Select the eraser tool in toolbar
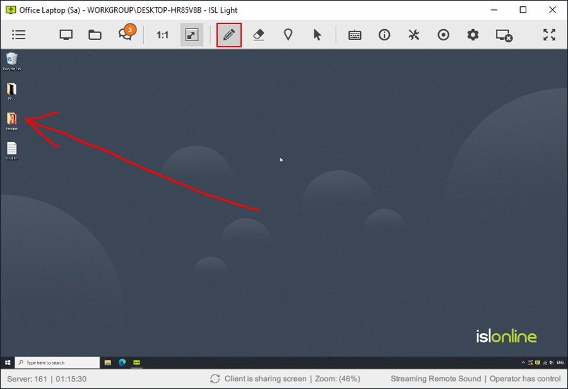568x389 pixels. [258, 35]
